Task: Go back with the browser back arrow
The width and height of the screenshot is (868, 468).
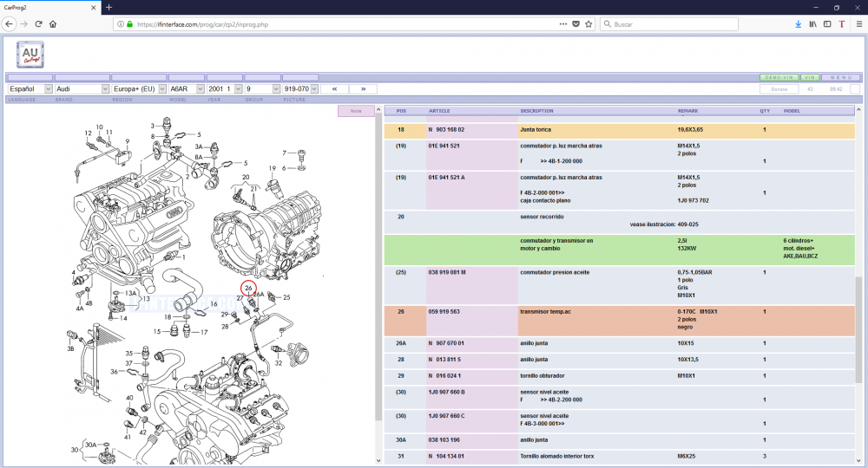Action: click(x=9, y=23)
